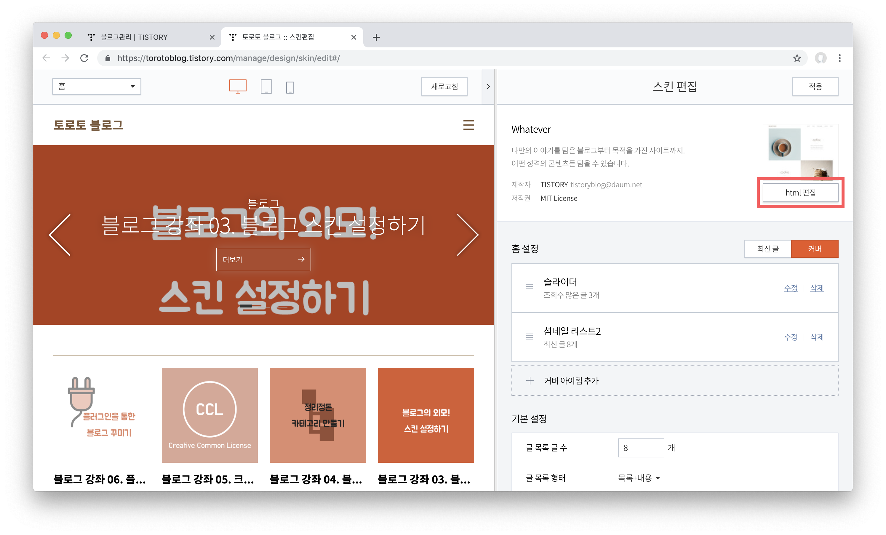Open a new browser tab
The width and height of the screenshot is (886, 535).
[x=376, y=37]
